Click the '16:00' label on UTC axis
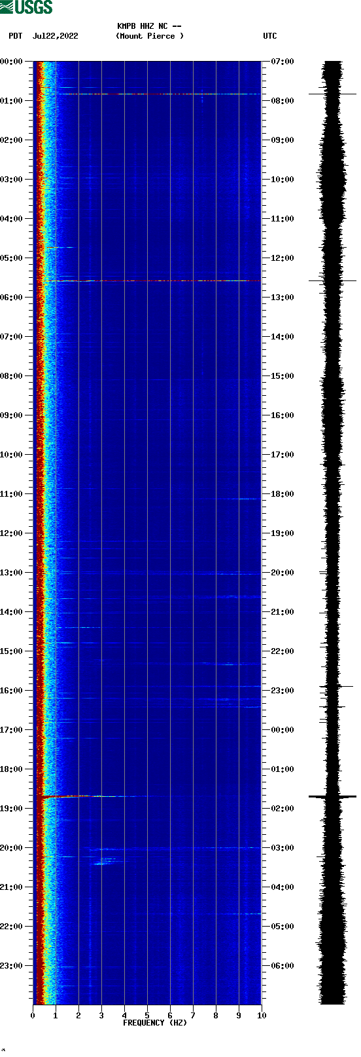This screenshot has height=1057, width=361. (x=283, y=415)
